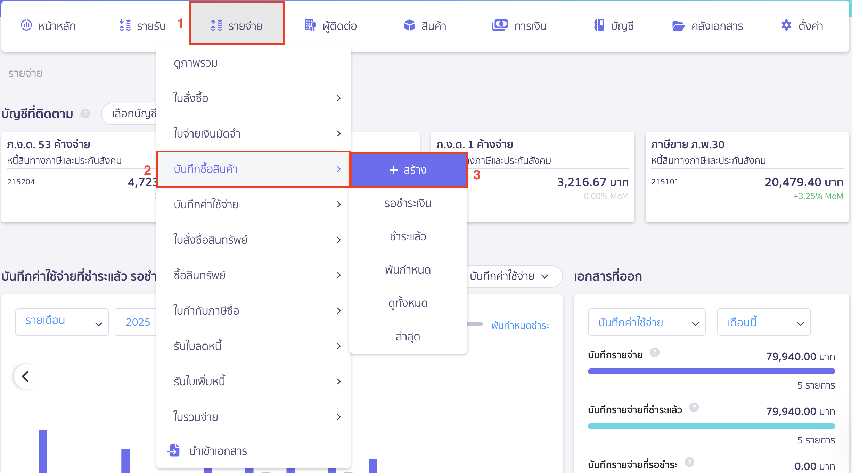Image resolution: width=852 pixels, height=473 pixels.
Task: Open the ภ.ง.ด. 53 ค้างจ่าย card
Action: [x=79, y=177]
